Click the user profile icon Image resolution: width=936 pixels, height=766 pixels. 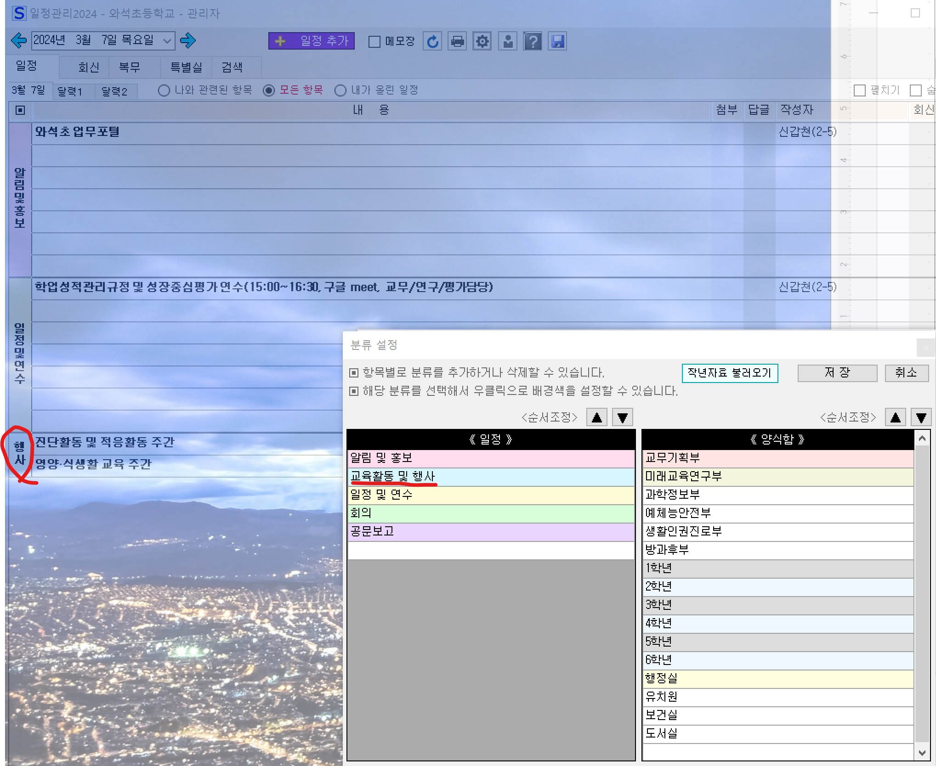(x=508, y=41)
